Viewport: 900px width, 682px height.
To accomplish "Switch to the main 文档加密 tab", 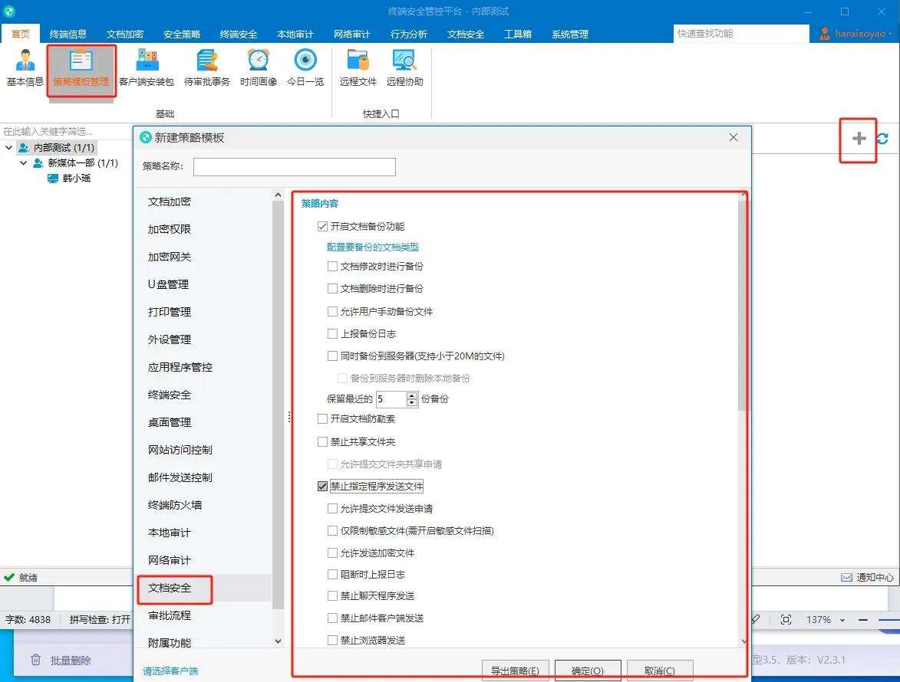I will pos(124,34).
